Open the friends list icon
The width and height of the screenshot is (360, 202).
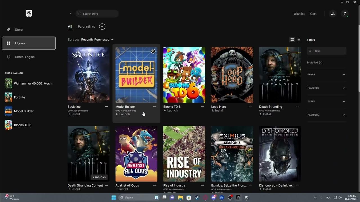pyautogui.click(x=333, y=14)
